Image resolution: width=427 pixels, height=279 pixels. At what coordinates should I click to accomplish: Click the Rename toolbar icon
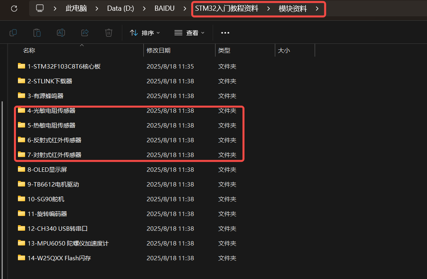(61, 33)
